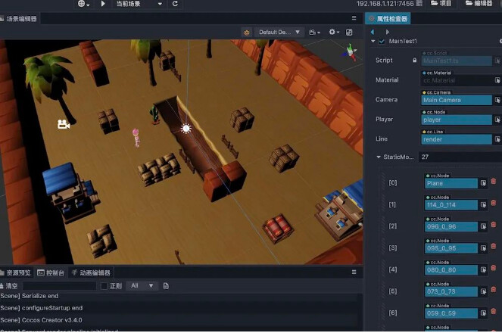Select the camera gizmo in the scene

tap(64, 124)
